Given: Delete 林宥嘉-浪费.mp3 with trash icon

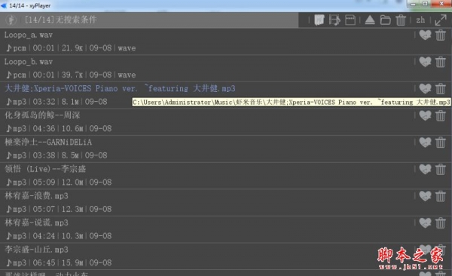Looking at the screenshot, I should 441,196.
